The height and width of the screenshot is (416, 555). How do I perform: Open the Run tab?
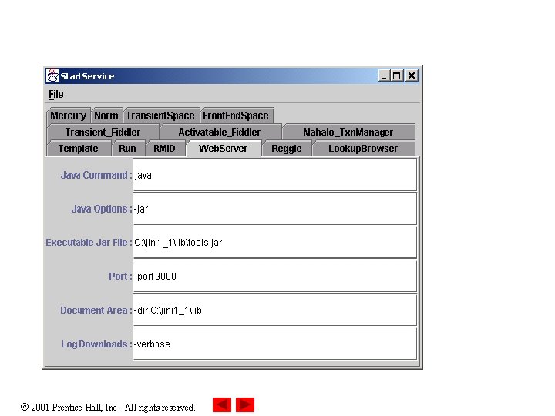point(127,149)
